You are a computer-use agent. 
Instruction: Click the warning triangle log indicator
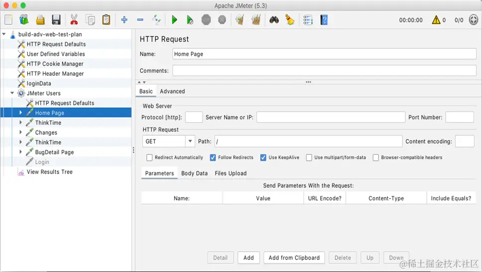click(x=436, y=20)
